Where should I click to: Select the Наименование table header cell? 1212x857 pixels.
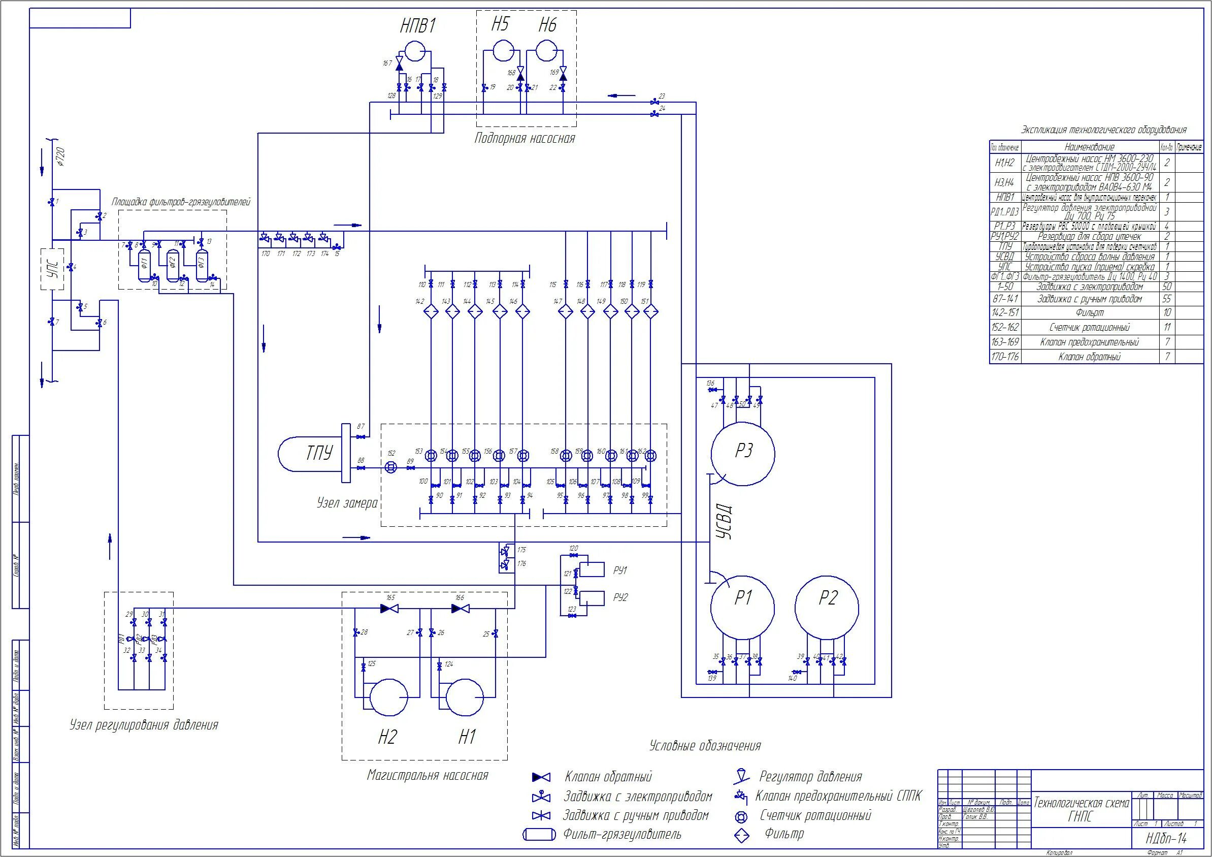[1089, 147]
